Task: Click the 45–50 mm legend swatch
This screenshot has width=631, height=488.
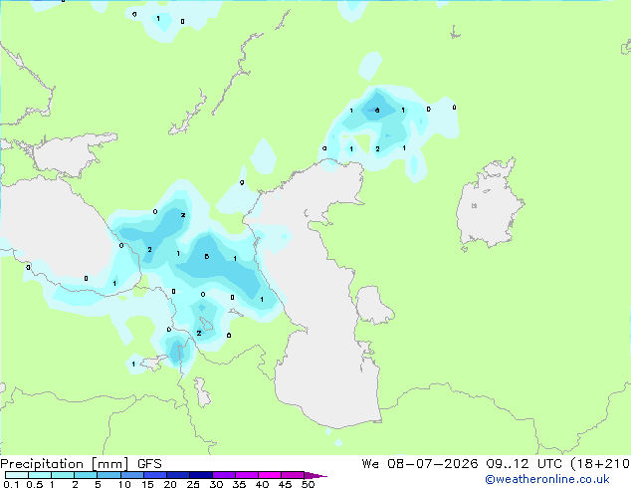Action: (x=293, y=475)
